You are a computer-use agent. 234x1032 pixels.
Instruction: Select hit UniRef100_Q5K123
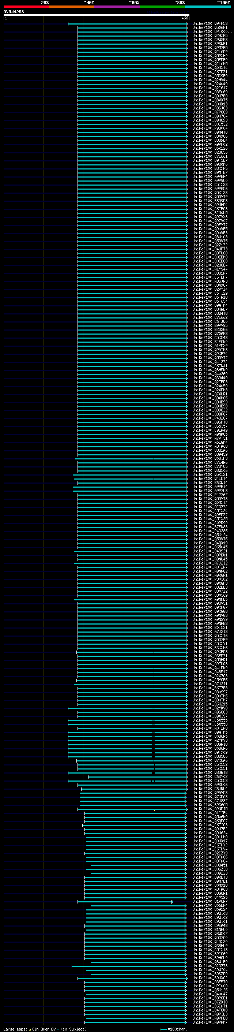(210, 193)
